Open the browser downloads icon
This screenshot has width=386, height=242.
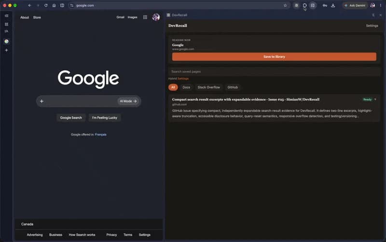[333, 5]
